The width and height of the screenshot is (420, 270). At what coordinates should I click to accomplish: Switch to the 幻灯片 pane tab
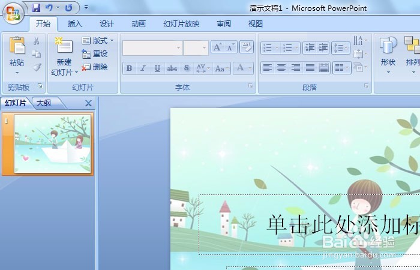(15, 103)
